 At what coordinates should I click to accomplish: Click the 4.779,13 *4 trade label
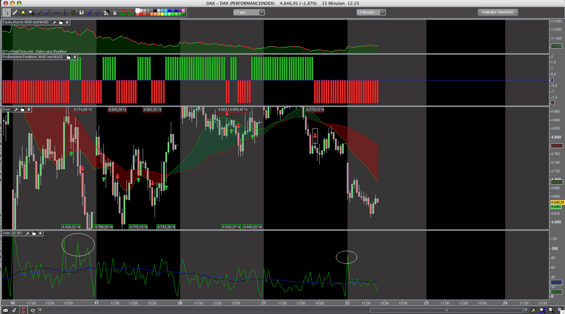click(x=315, y=109)
